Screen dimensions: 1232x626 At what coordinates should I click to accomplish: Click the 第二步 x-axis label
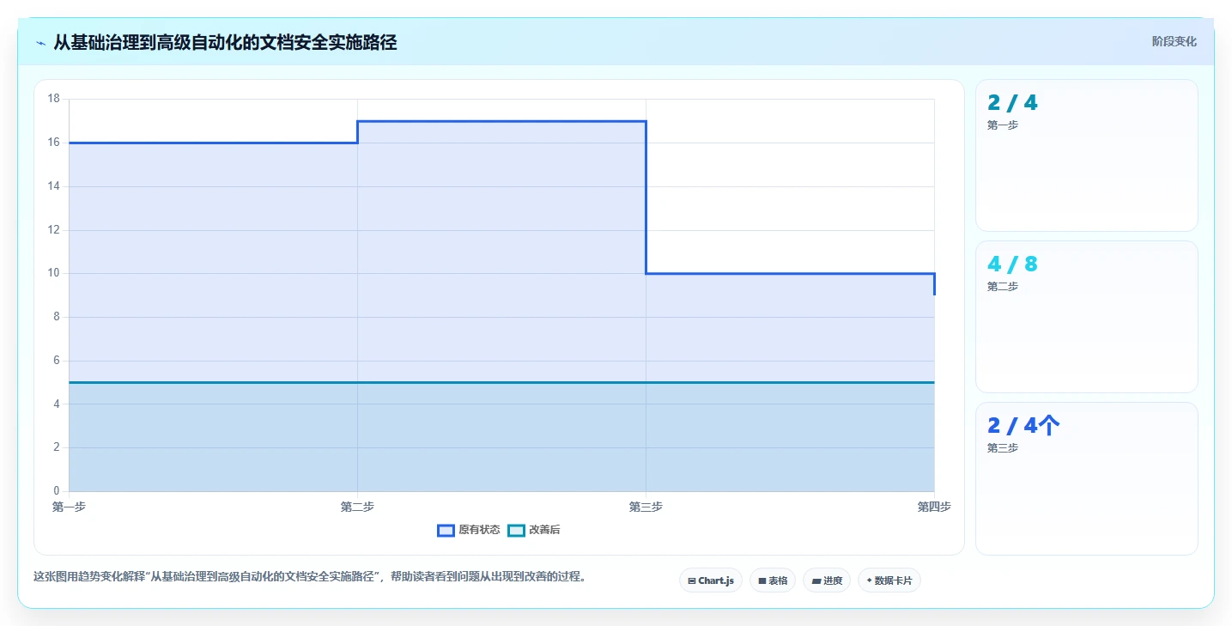357,507
